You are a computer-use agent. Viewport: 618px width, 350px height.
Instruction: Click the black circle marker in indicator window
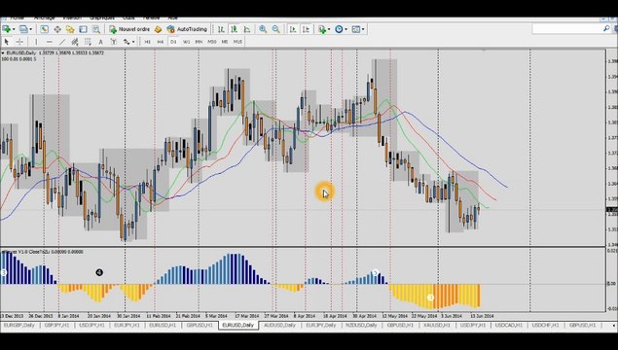point(99,272)
